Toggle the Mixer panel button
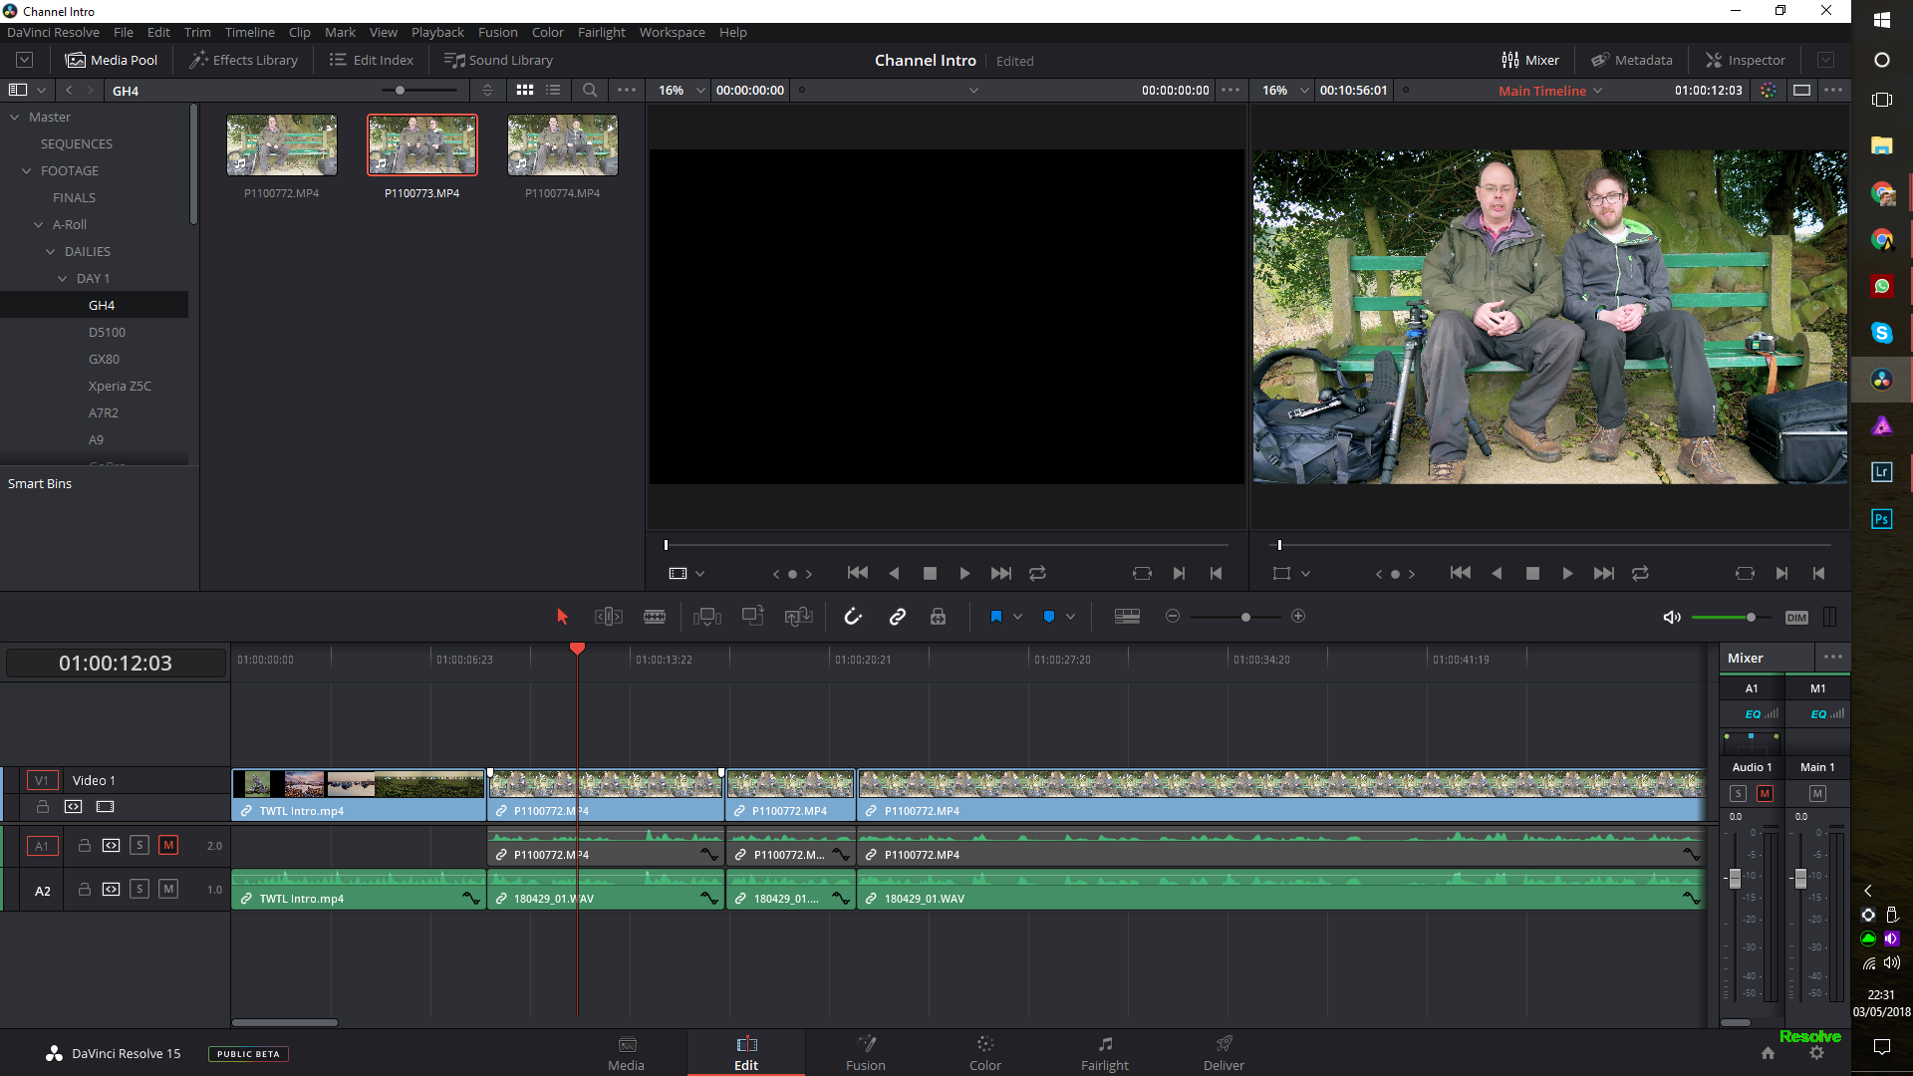The height and width of the screenshot is (1076, 1913). (1530, 60)
